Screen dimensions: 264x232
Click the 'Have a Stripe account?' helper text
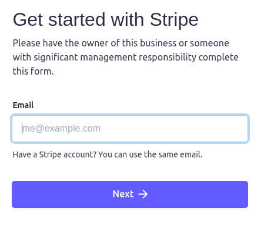click(x=55, y=154)
